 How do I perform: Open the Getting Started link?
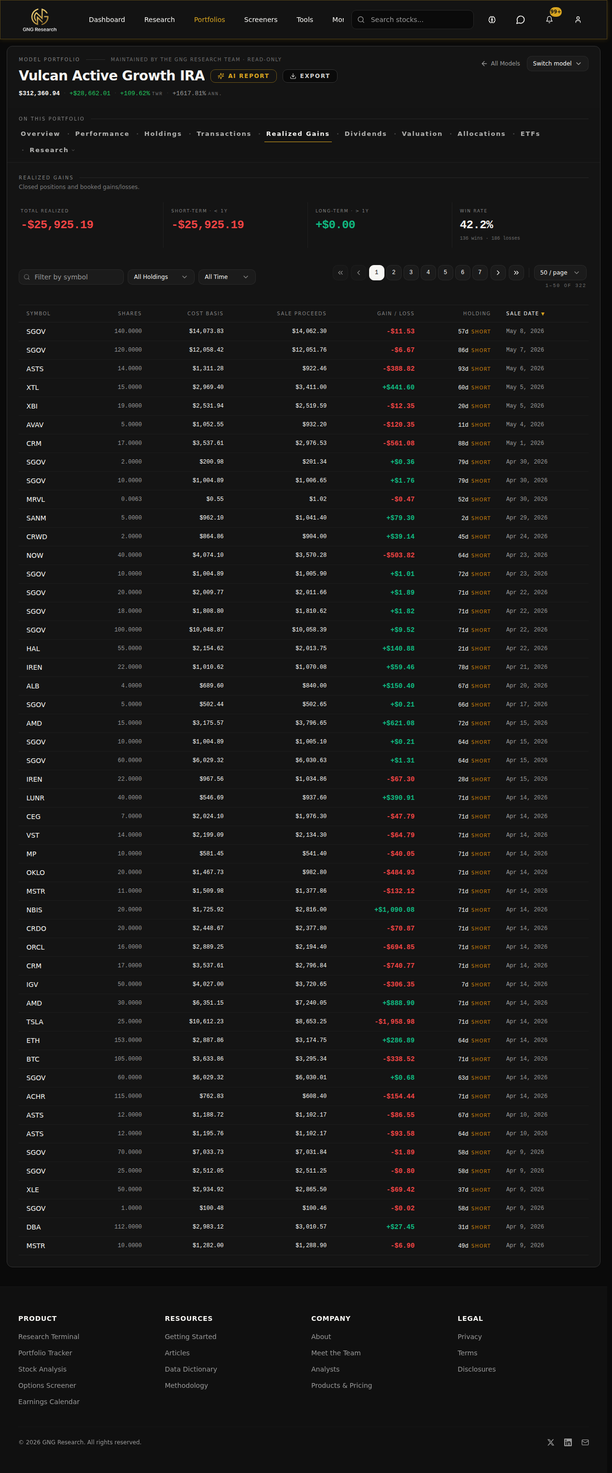[190, 1336]
